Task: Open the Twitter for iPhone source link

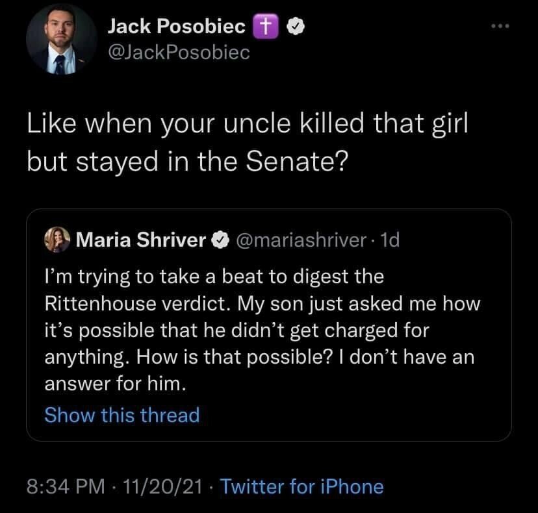Action: point(302,486)
